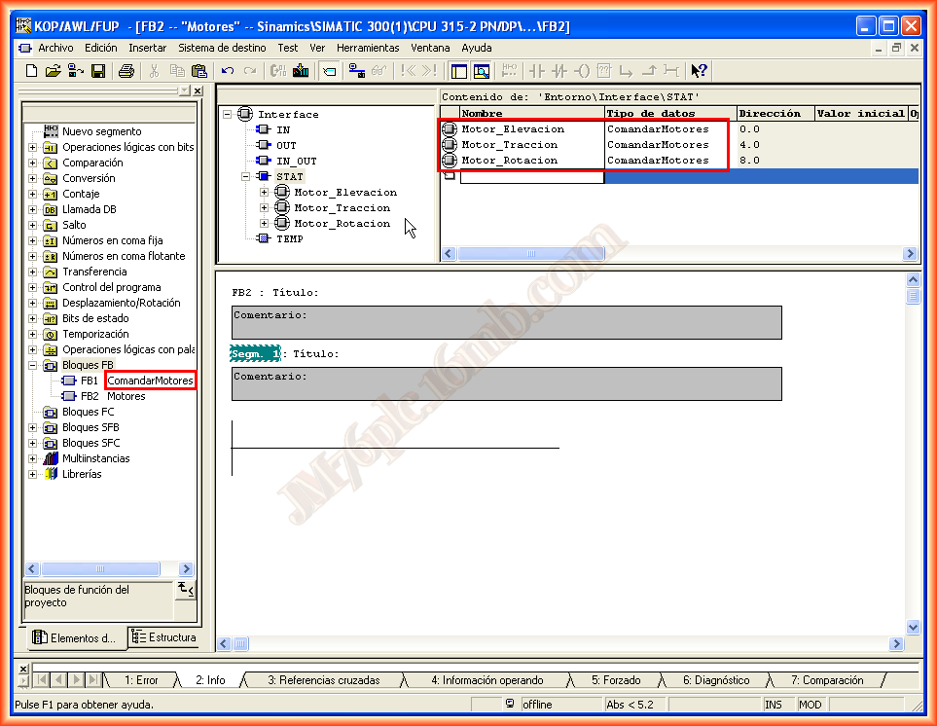Toggle the overview panel toolbar button
937x726 pixels.
click(x=458, y=70)
